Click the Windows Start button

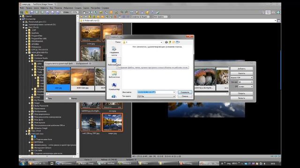[x=23, y=163]
